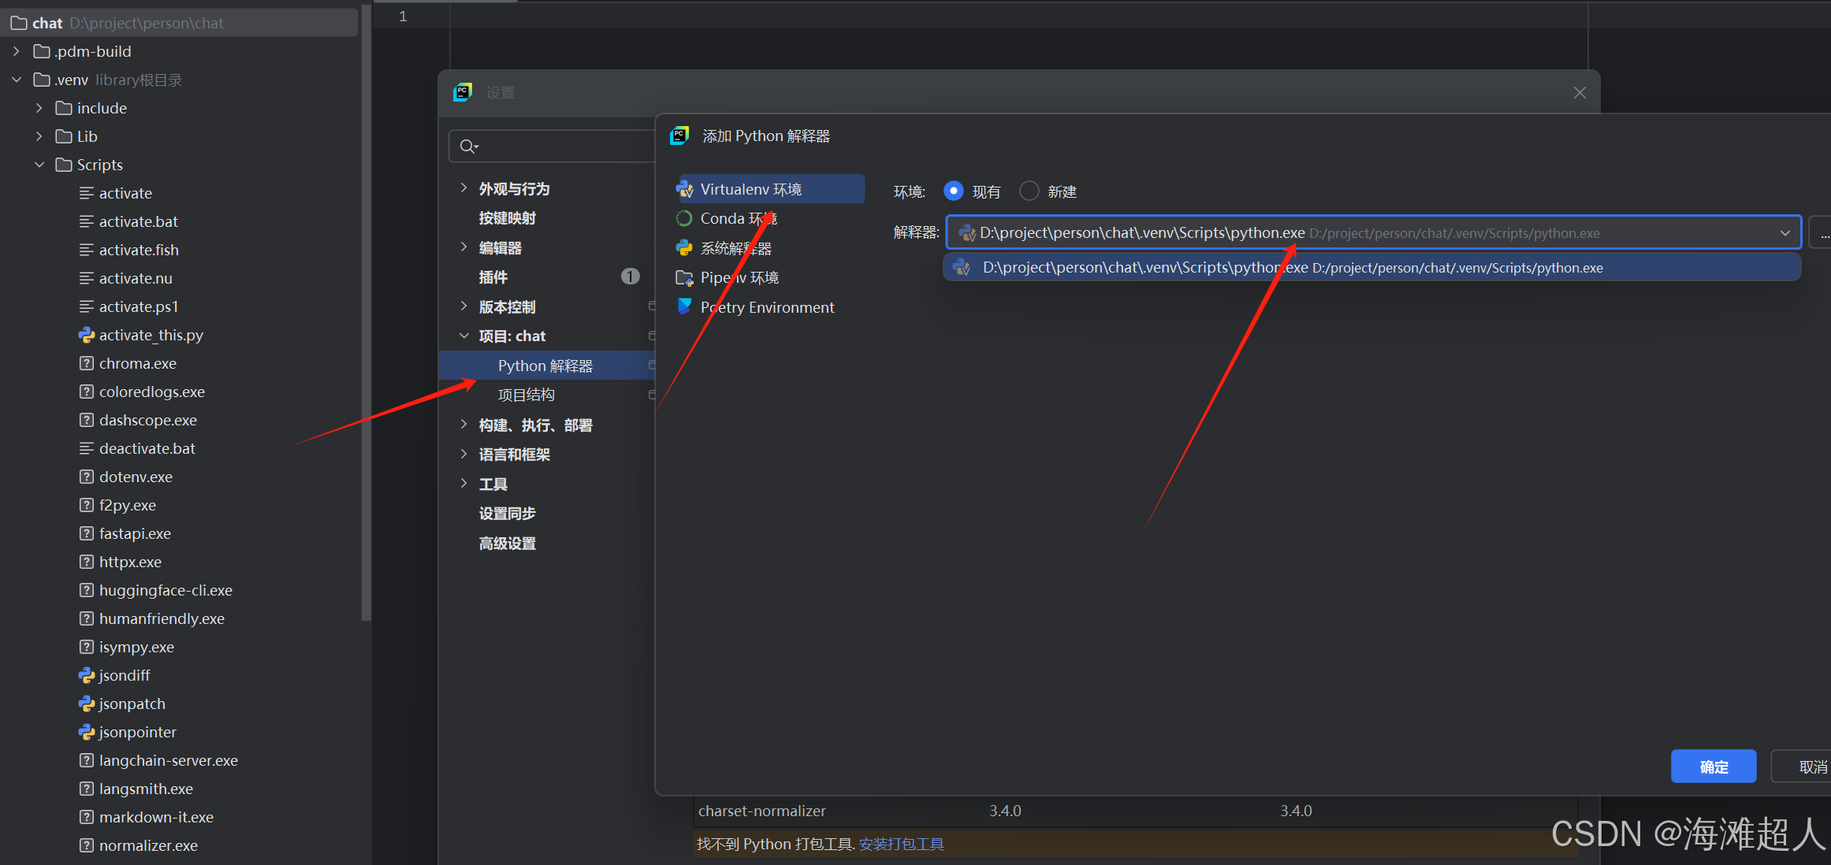Click the chroma.exe file icon
1831x865 pixels.
(x=87, y=363)
